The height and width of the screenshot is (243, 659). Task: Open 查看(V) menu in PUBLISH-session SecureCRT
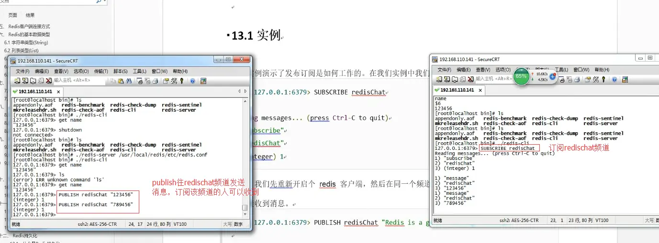tap(61, 71)
